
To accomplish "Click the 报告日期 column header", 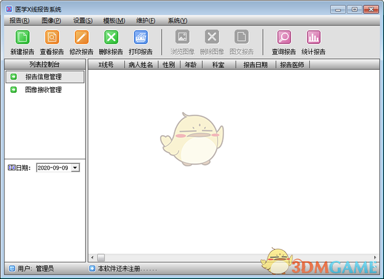I will tap(255, 65).
